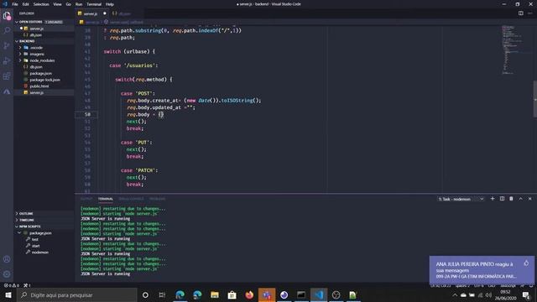
Task: Click the New Terminal plus icon
Action: point(493,199)
